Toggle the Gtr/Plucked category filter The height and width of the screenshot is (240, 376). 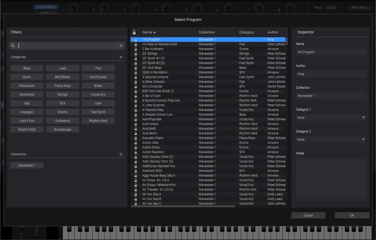[98, 77]
